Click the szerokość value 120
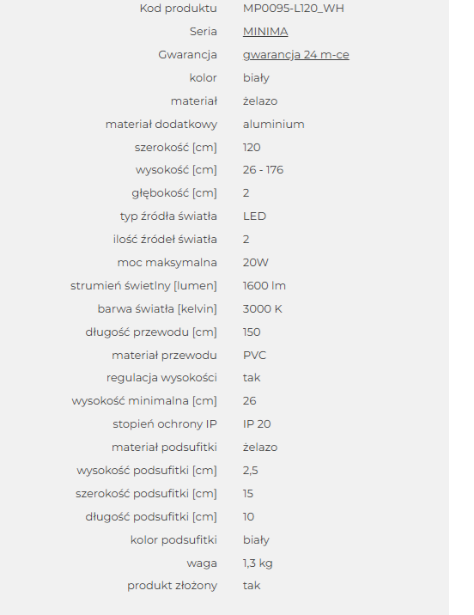The width and height of the screenshot is (474, 615). [x=252, y=147]
